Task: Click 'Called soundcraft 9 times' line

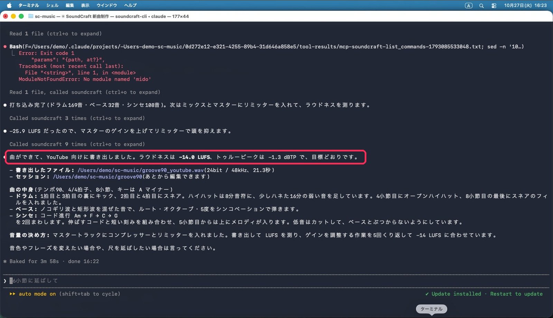Action: click(x=77, y=144)
